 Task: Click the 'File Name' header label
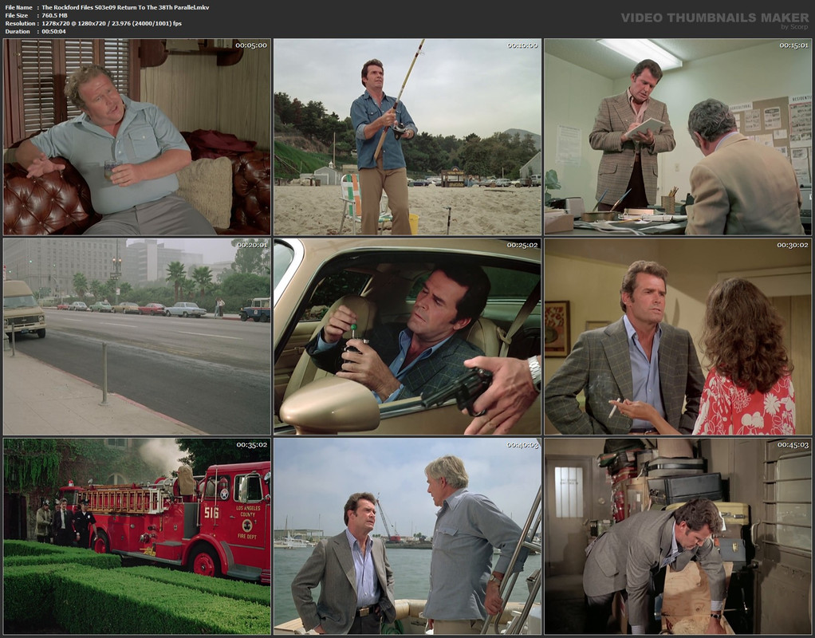pyautogui.click(x=18, y=7)
